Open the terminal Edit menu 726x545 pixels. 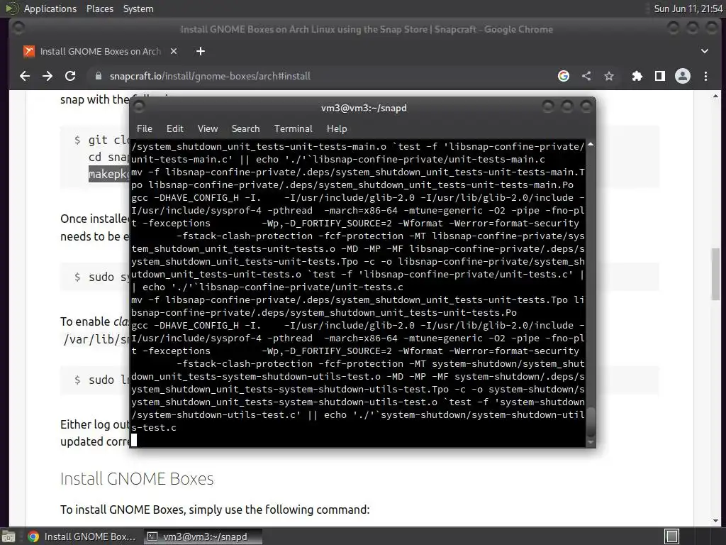pos(175,129)
